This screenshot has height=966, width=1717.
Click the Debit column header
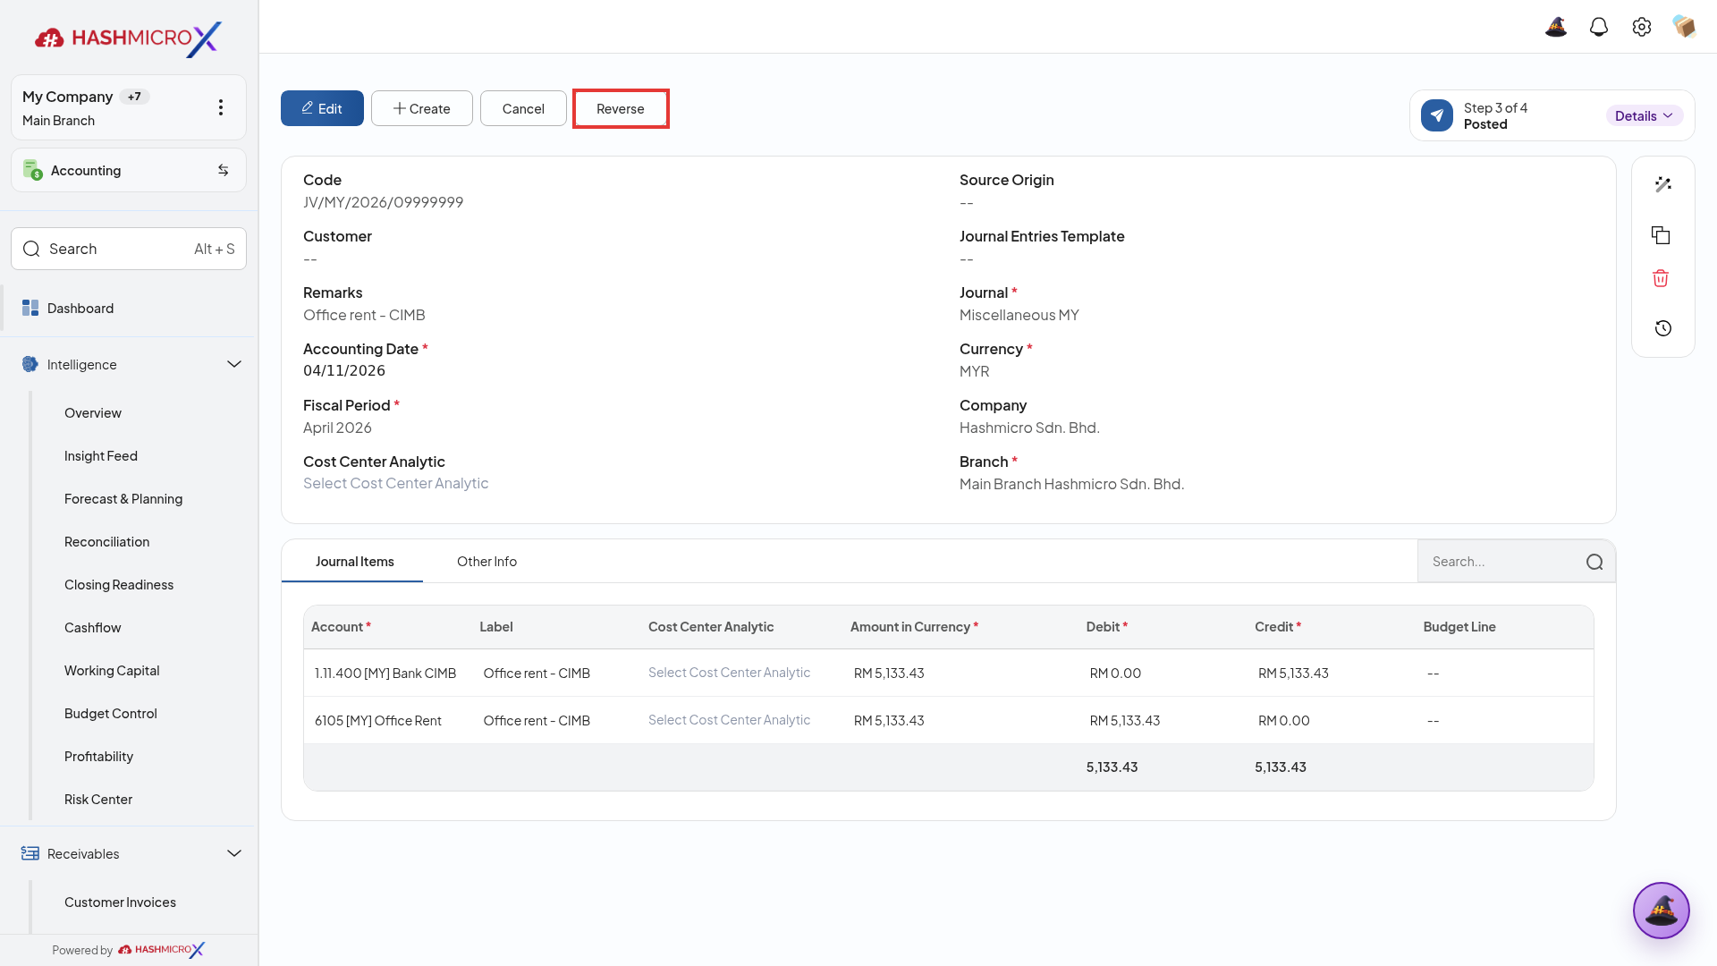pyautogui.click(x=1107, y=627)
